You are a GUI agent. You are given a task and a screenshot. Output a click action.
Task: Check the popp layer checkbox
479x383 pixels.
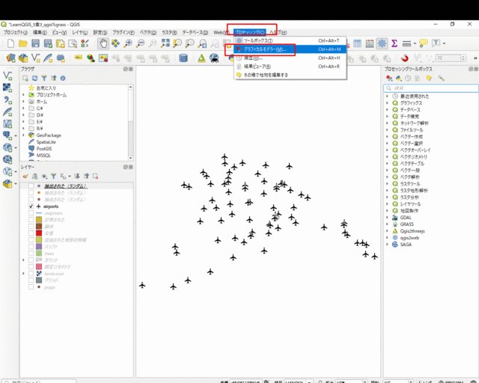click(31, 287)
